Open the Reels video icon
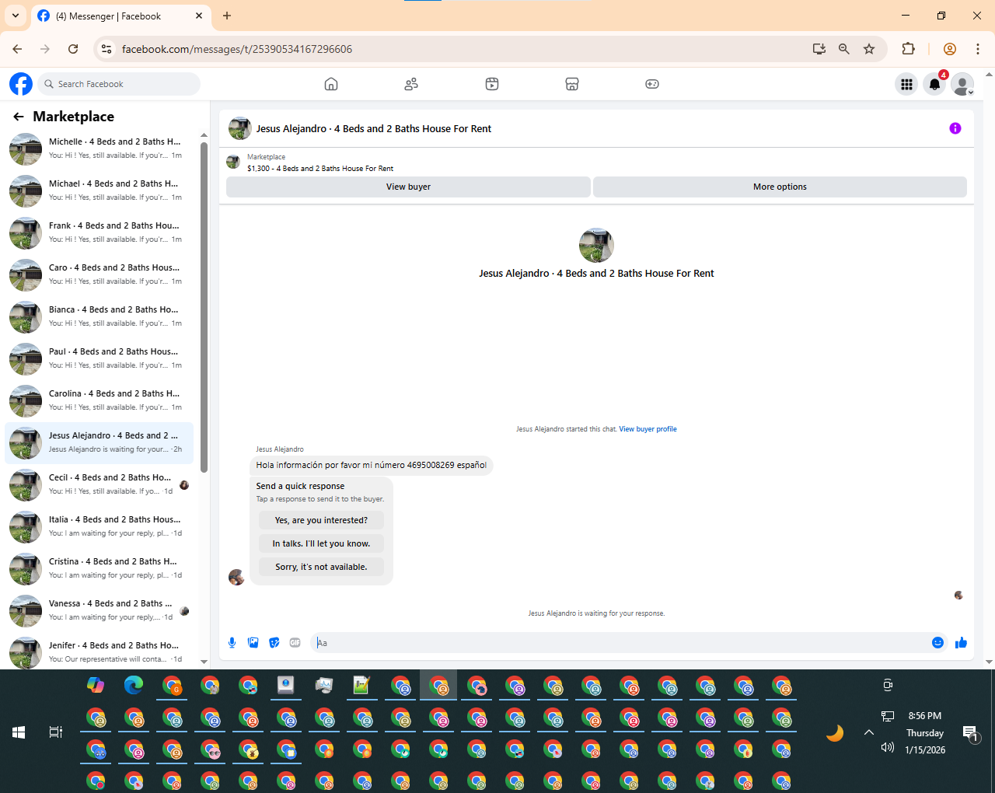Screen dimensions: 995x793 pos(492,84)
